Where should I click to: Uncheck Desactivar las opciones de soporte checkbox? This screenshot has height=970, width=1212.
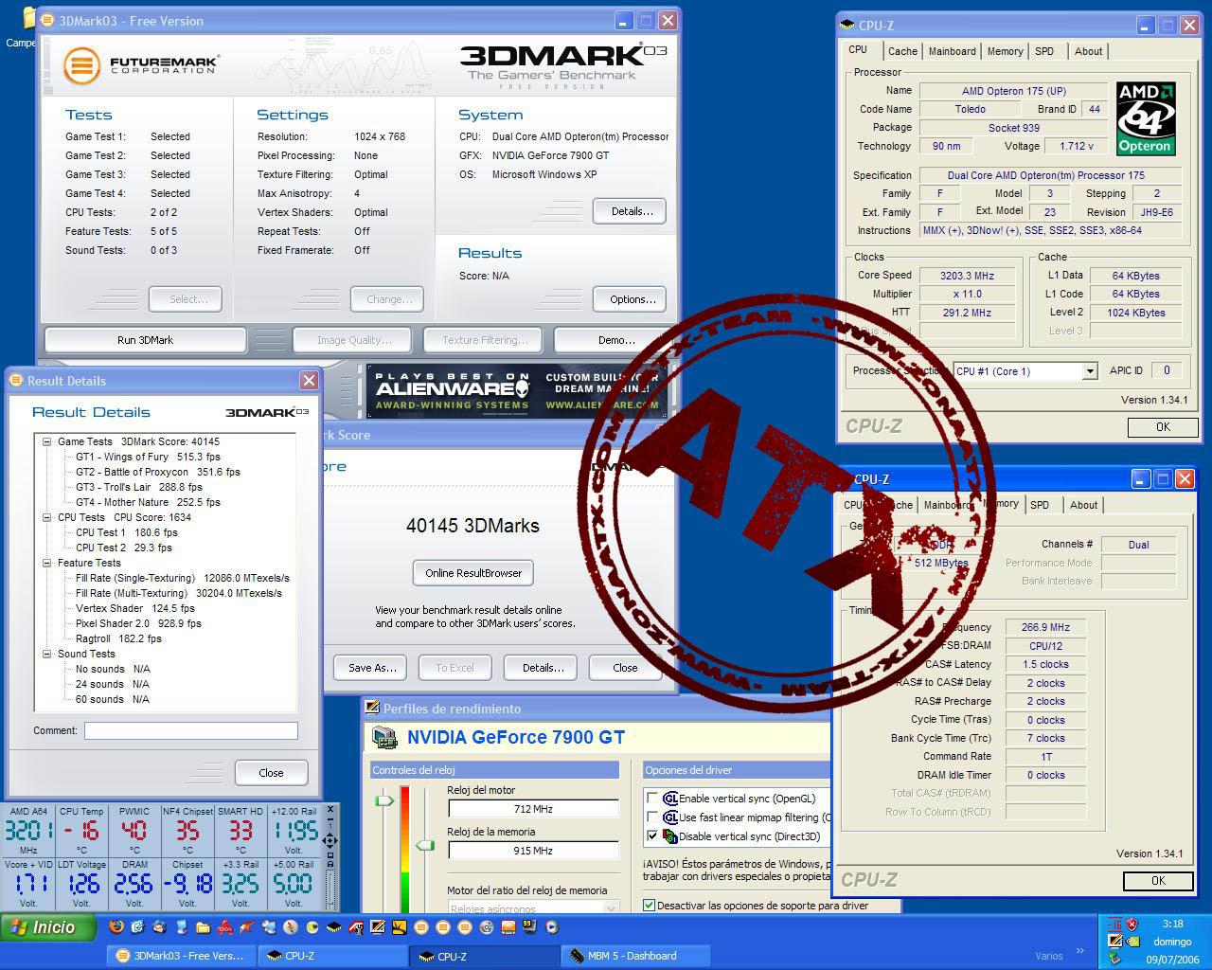[649, 906]
